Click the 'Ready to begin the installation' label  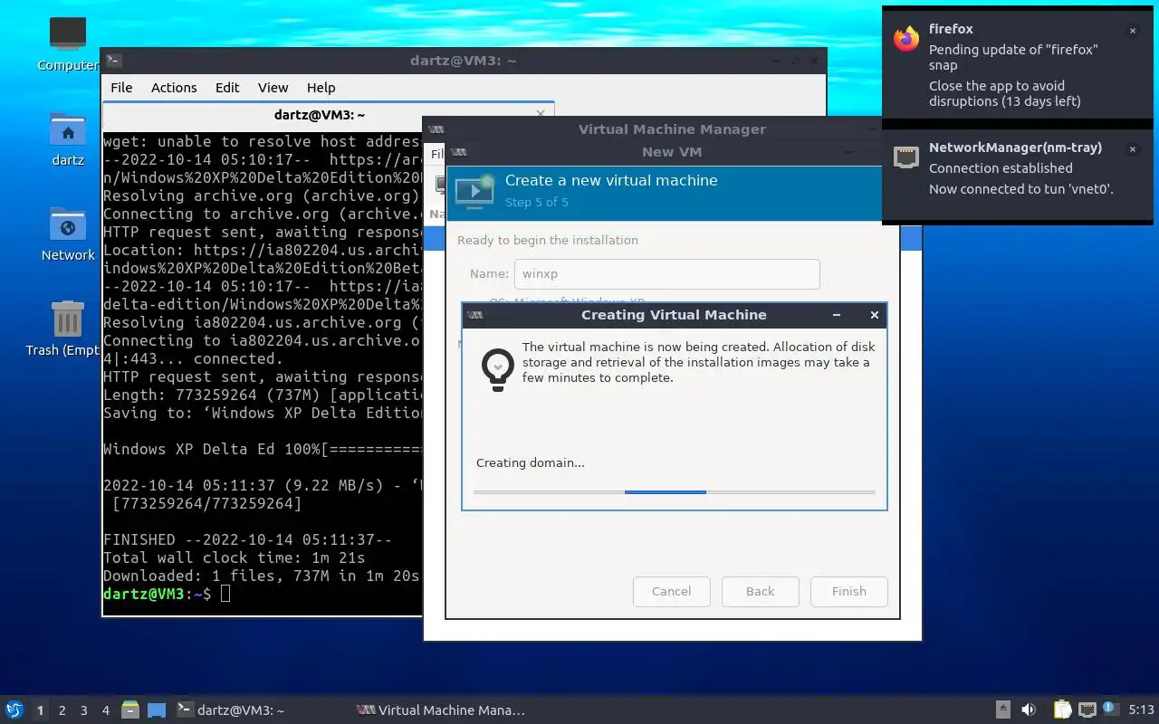tap(548, 241)
